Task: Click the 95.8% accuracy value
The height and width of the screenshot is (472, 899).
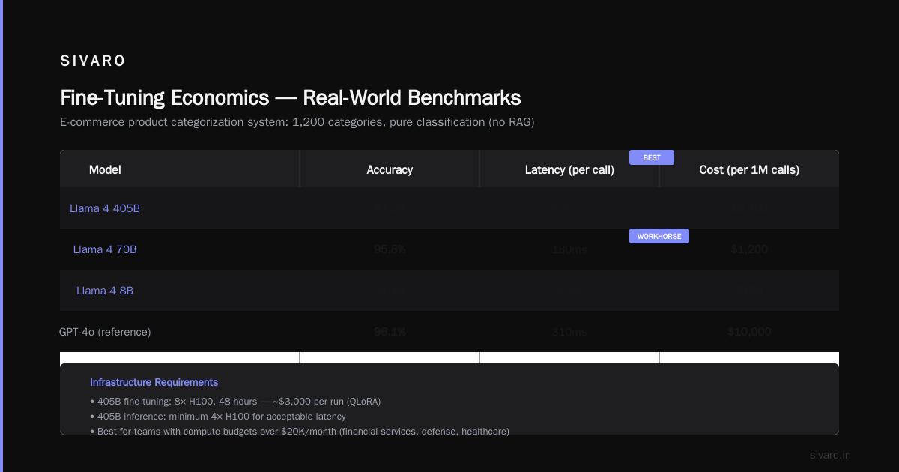Action: click(x=390, y=249)
